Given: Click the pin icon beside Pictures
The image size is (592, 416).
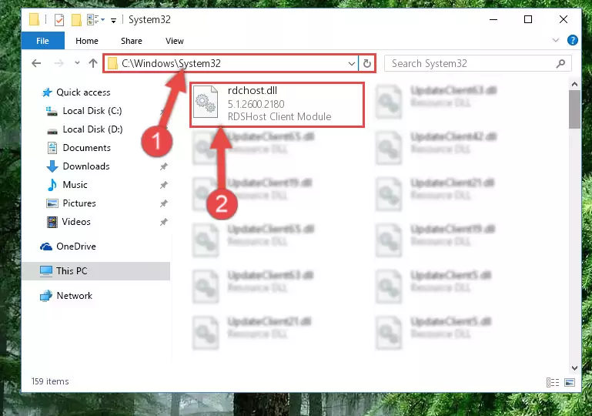Looking at the screenshot, I should 163,203.
